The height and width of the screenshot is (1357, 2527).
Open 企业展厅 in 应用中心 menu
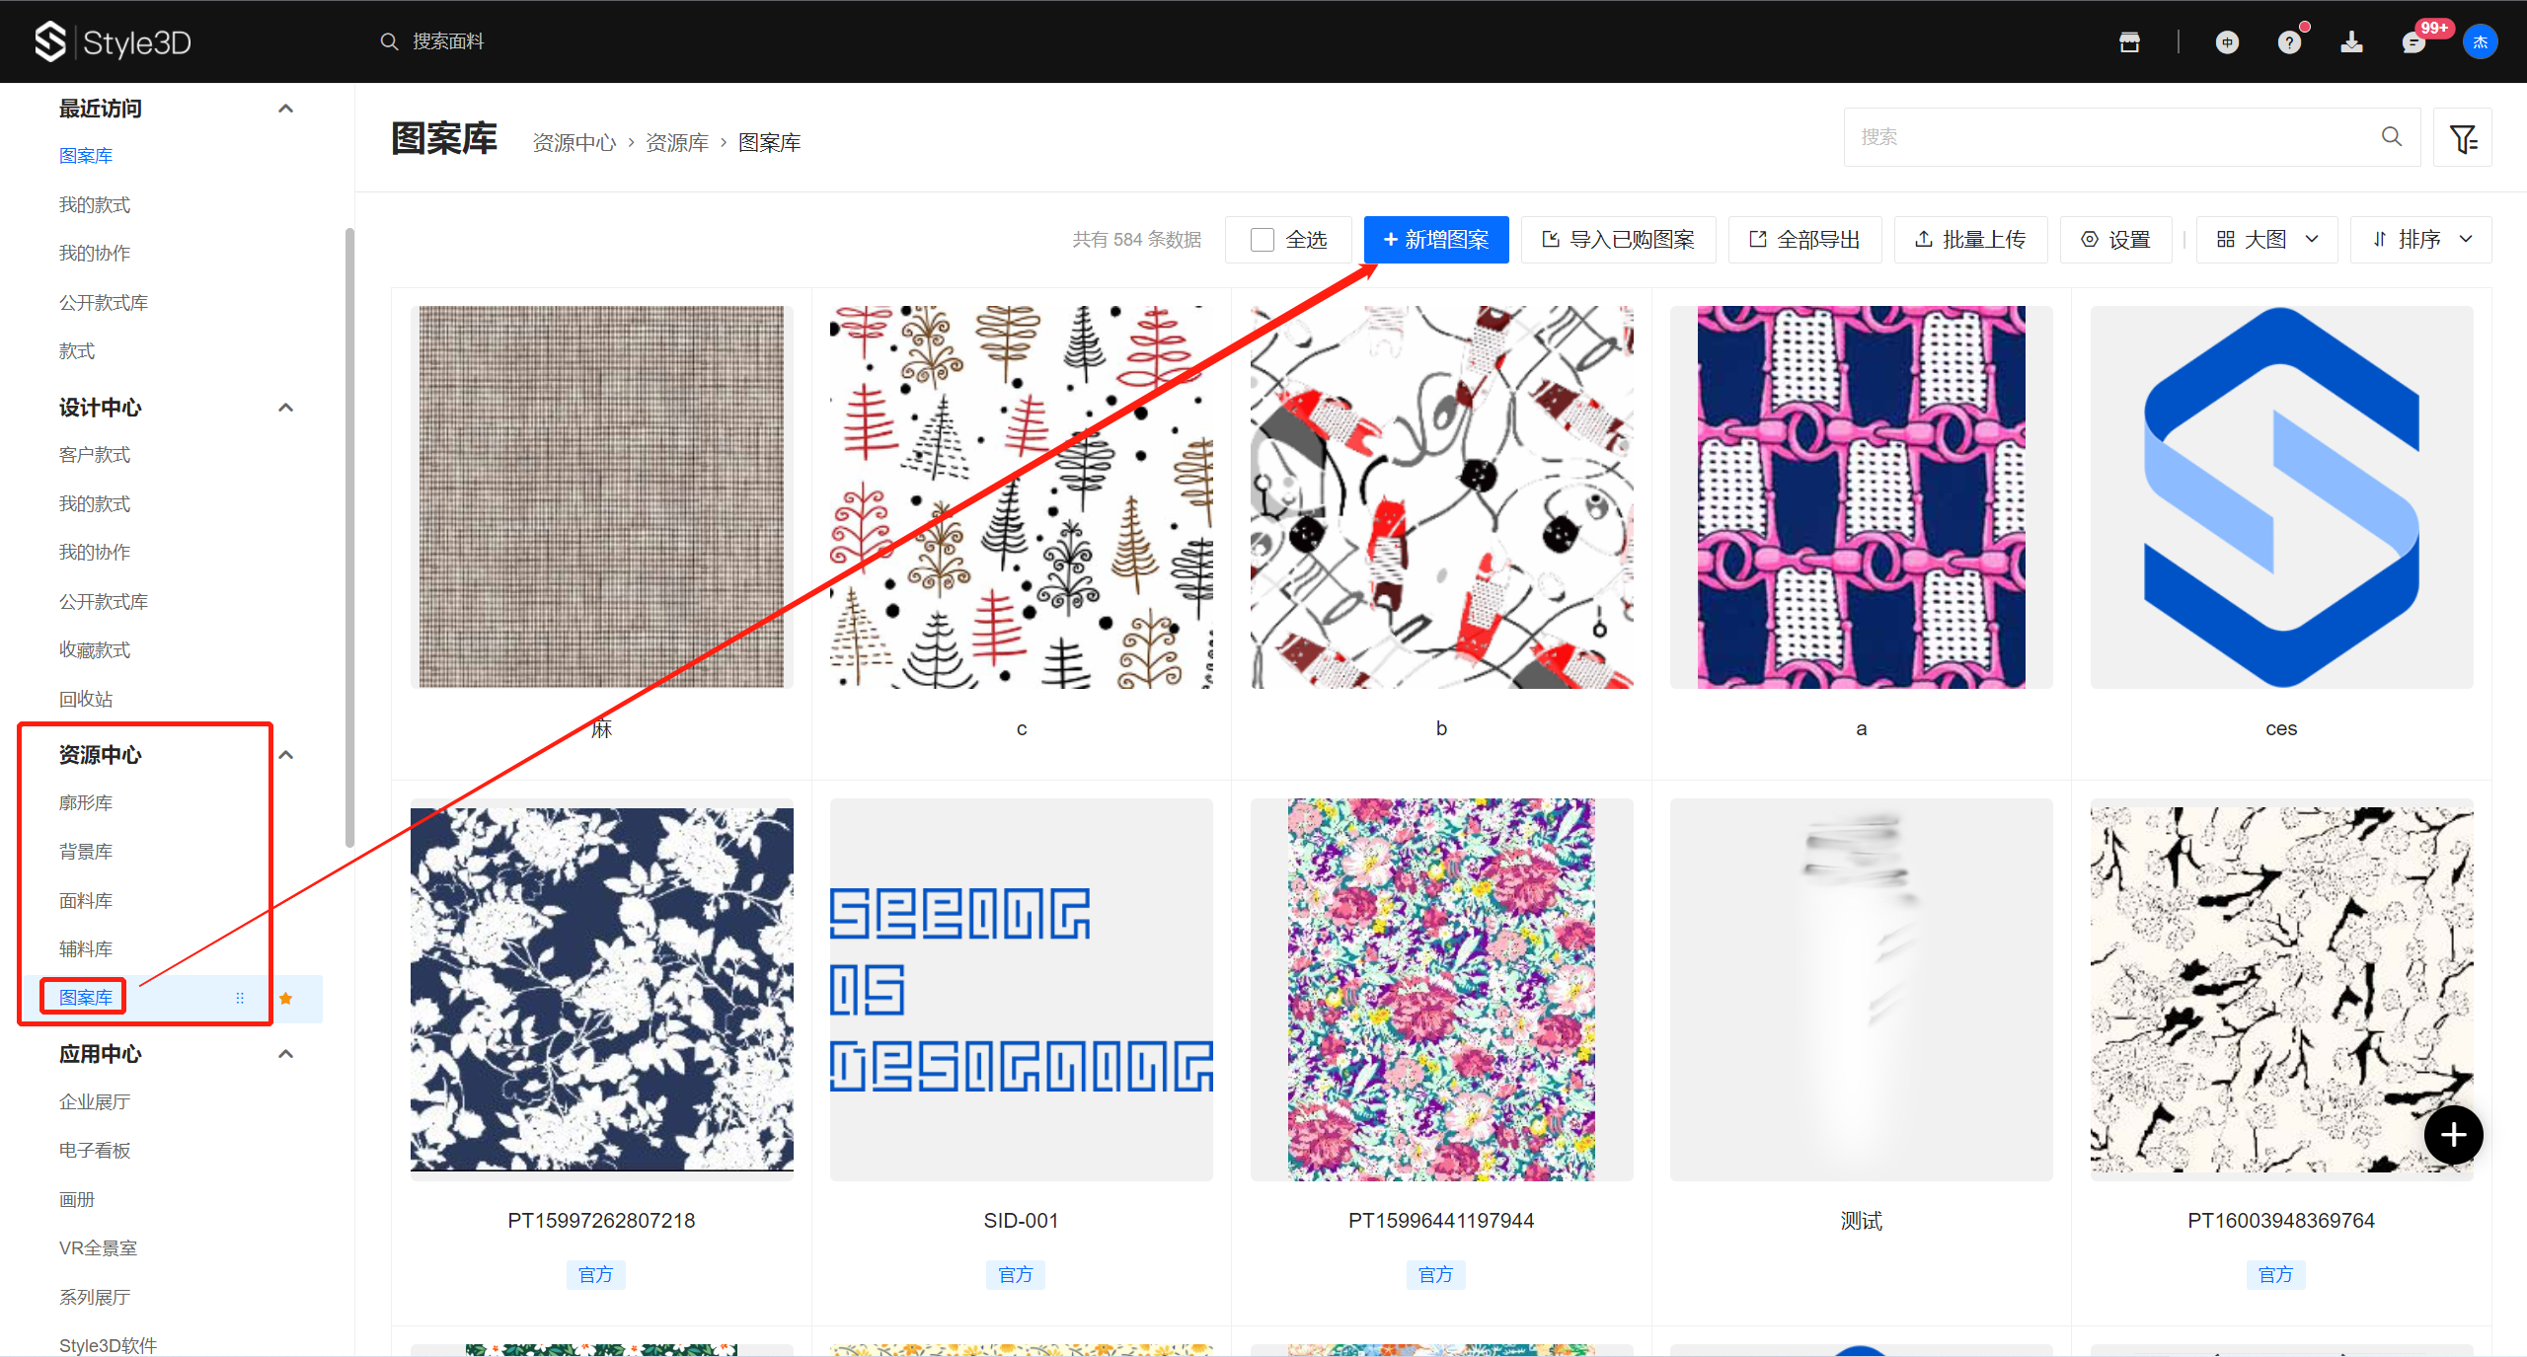(95, 1101)
